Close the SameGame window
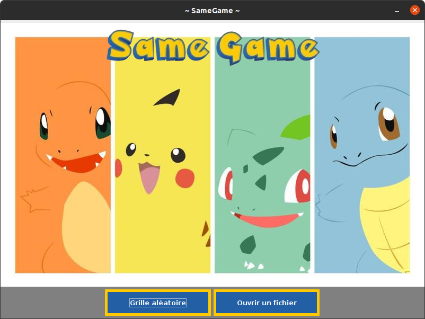Image resolution: width=425 pixels, height=319 pixels. tap(414, 10)
